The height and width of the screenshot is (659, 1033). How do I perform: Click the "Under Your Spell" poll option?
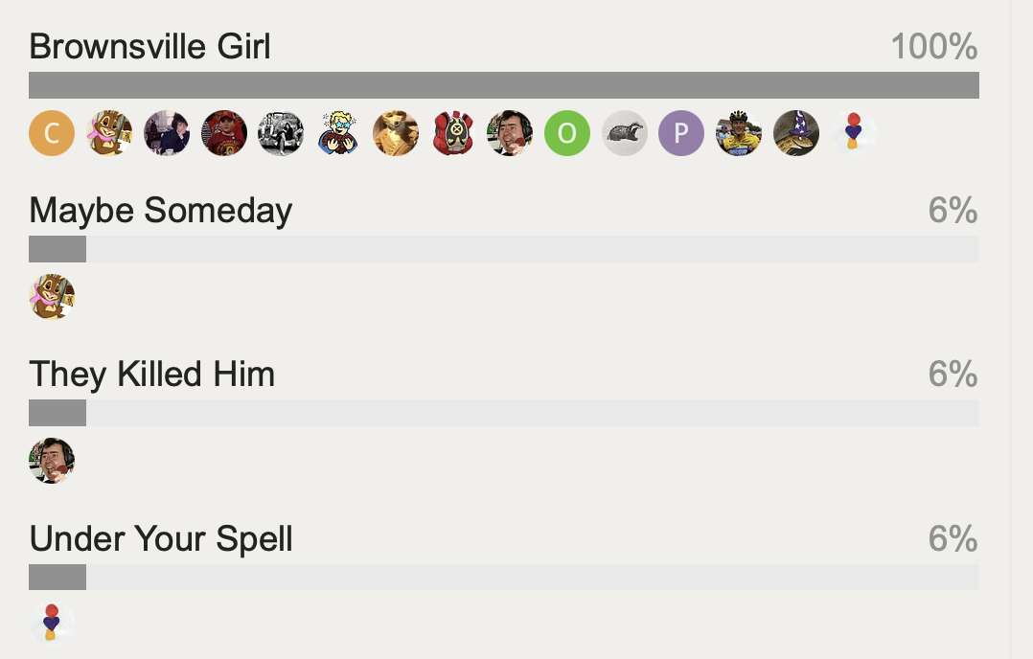point(161,538)
